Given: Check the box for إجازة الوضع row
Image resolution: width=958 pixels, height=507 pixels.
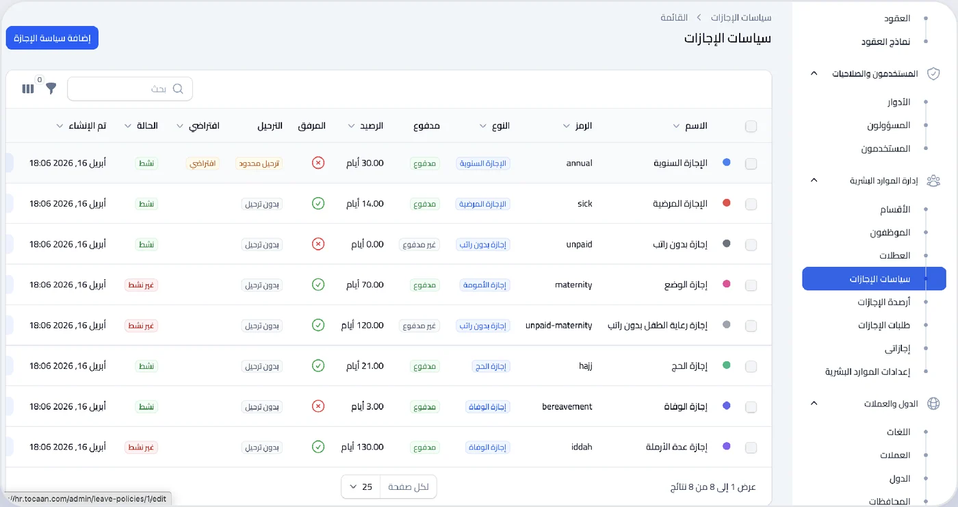Looking at the screenshot, I should point(751,285).
